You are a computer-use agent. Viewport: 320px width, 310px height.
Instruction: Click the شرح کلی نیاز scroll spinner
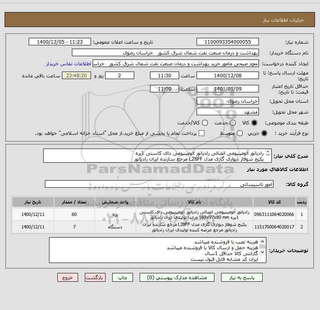tap(268, 153)
